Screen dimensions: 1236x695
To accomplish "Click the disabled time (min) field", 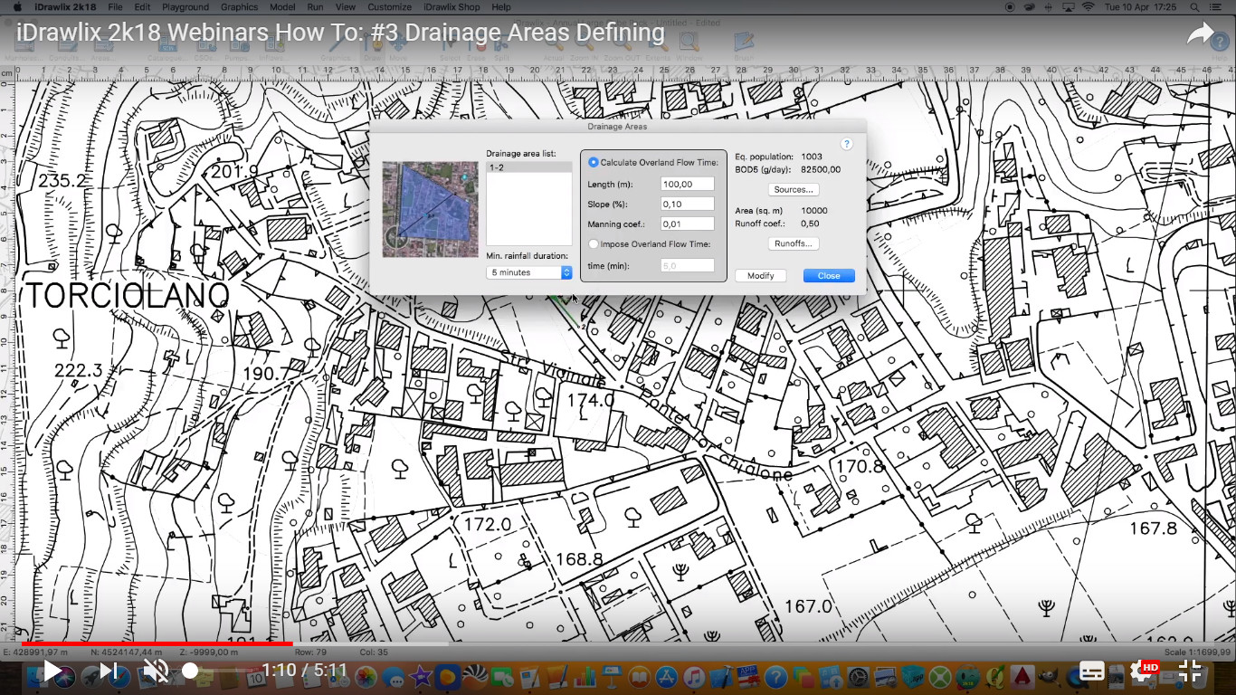I will (688, 265).
